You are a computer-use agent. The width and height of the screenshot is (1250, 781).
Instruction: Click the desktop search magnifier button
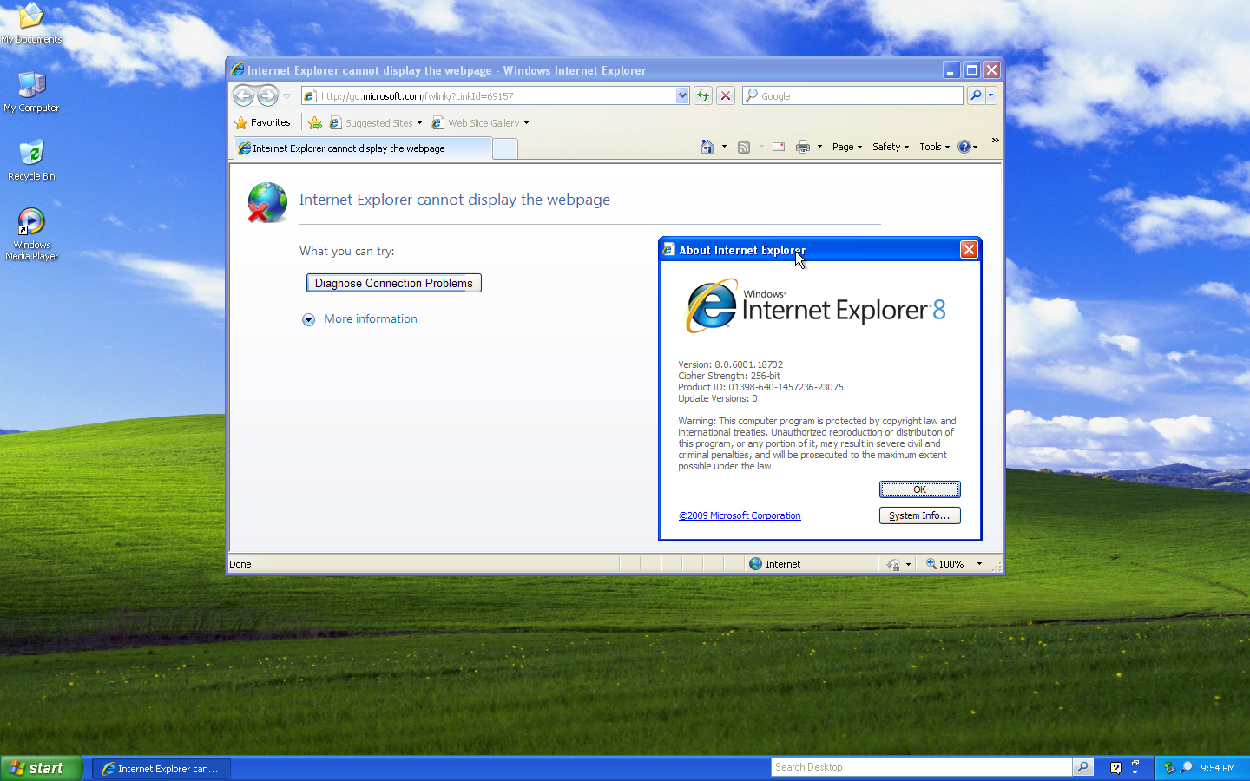point(1082,767)
